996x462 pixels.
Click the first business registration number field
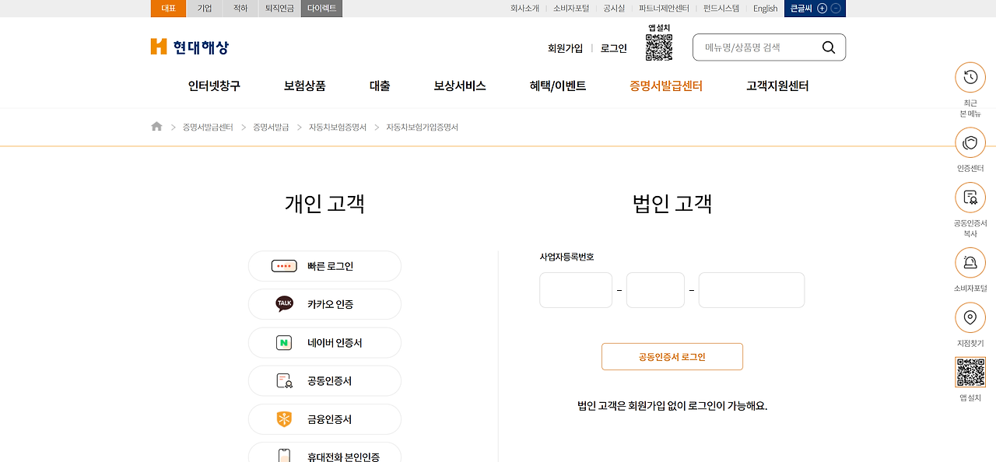[576, 290]
